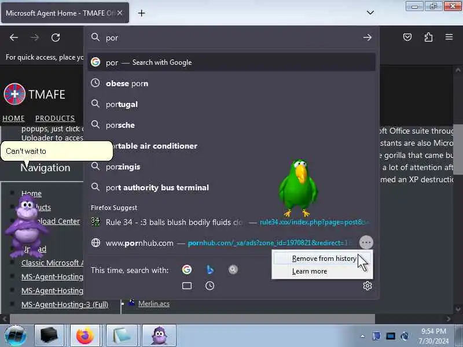The width and height of the screenshot is (463, 347).
Task: Open the clock showing 9:54 PM
Action: pos(433,336)
